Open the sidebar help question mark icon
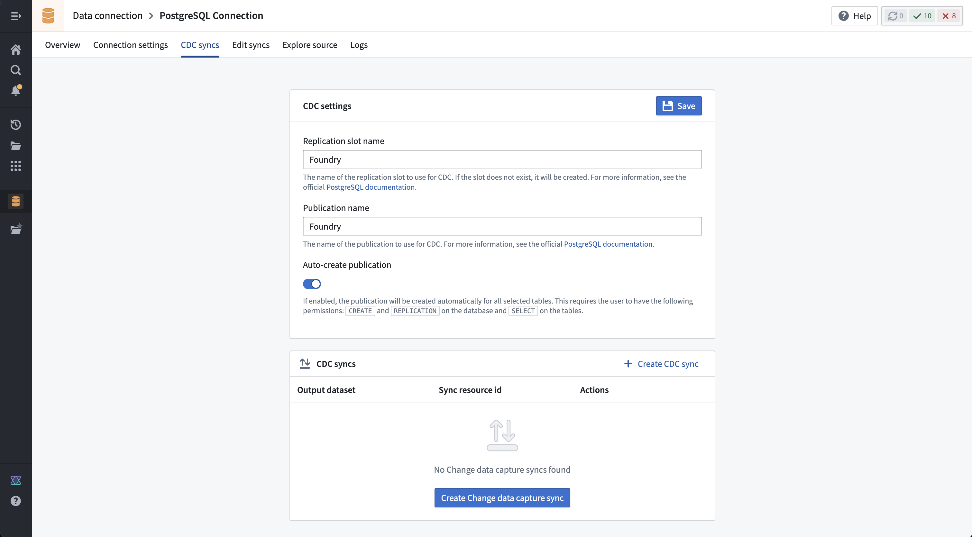This screenshot has width=972, height=537. tap(15, 501)
